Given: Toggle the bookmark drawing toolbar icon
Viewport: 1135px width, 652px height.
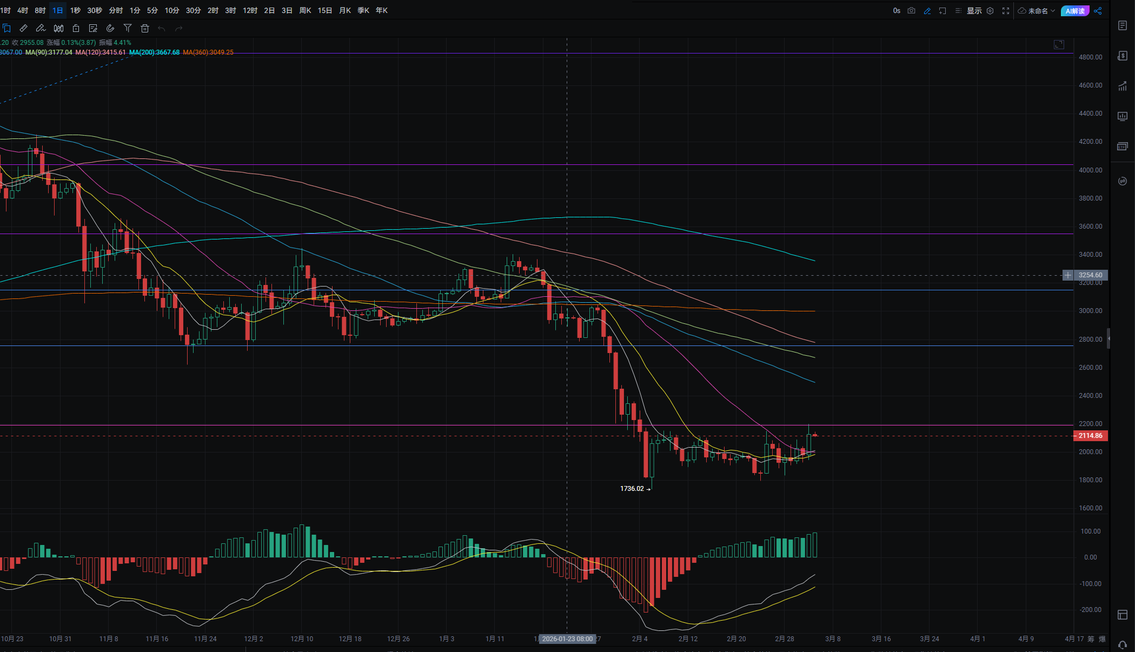Looking at the screenshot, I should point(6,28).
